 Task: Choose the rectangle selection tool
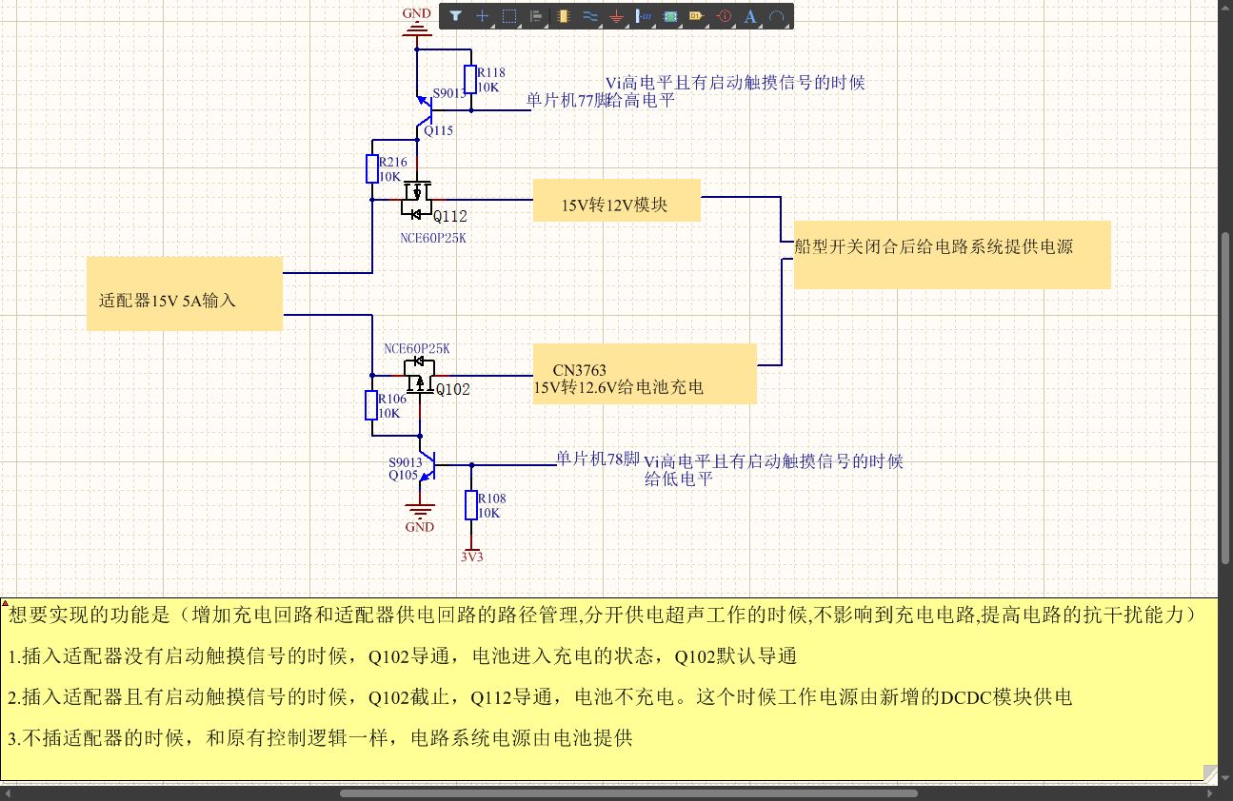pyautogui.click(x=509, y=16)
